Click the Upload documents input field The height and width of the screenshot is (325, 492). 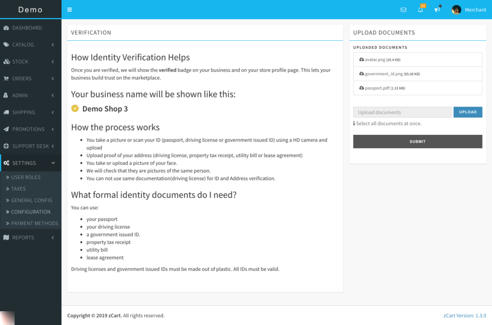click(x=403, y=112)
